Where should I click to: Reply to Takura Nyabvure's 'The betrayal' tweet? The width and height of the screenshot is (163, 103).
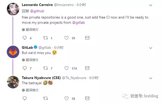[x=25, y=98]
